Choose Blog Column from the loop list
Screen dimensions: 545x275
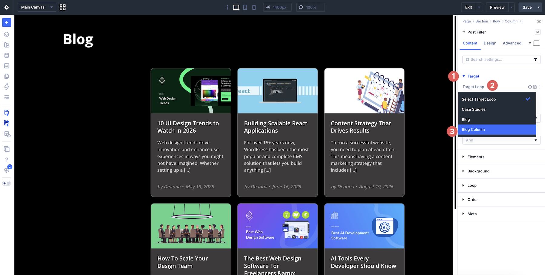click(497, 130)
